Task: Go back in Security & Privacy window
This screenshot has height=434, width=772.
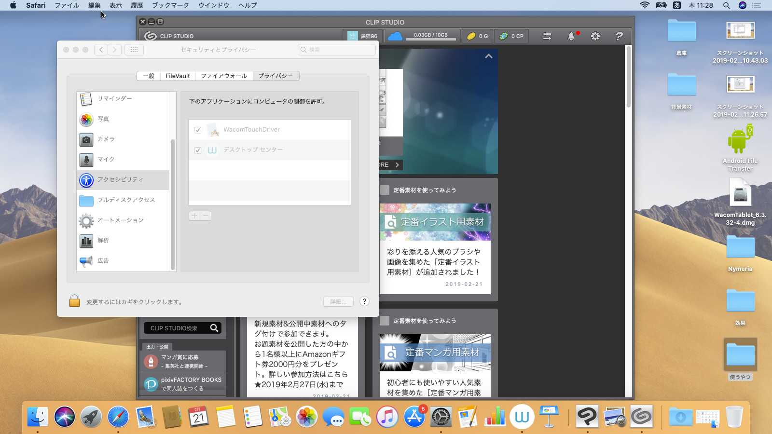Action: coord(101,50)
